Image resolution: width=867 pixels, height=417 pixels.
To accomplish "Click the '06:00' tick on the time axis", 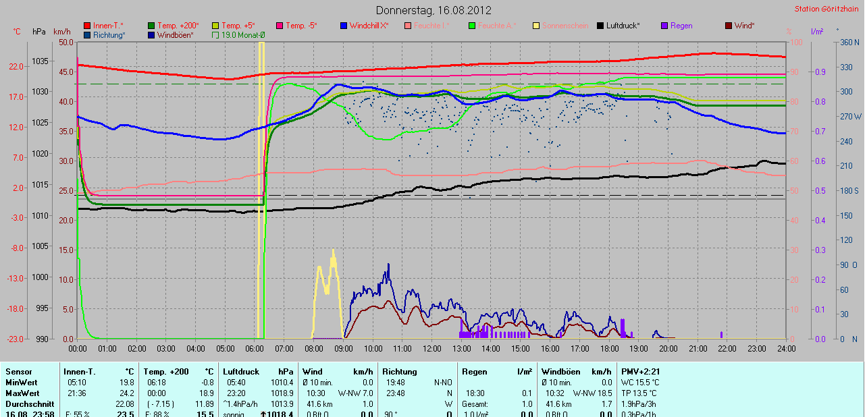I will tap(255, 348).
